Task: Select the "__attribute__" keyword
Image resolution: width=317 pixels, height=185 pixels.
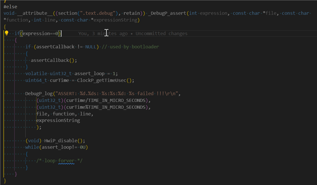Action: click(x=35, y=13)
